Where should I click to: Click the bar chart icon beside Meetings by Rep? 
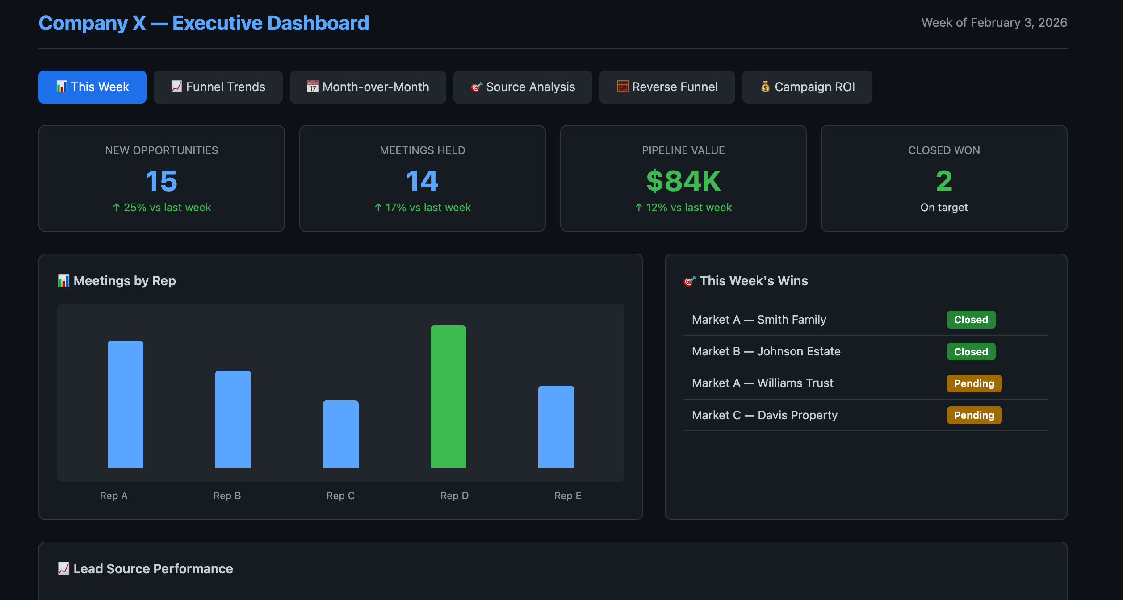tap(63, 281)
